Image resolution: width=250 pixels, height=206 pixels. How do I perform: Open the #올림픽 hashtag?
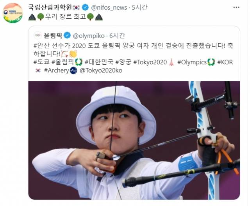click(x=62, y=62)
